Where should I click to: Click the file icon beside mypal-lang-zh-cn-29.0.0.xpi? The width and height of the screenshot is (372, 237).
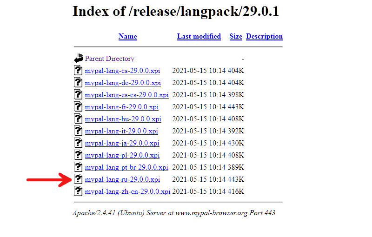[78, 191]
